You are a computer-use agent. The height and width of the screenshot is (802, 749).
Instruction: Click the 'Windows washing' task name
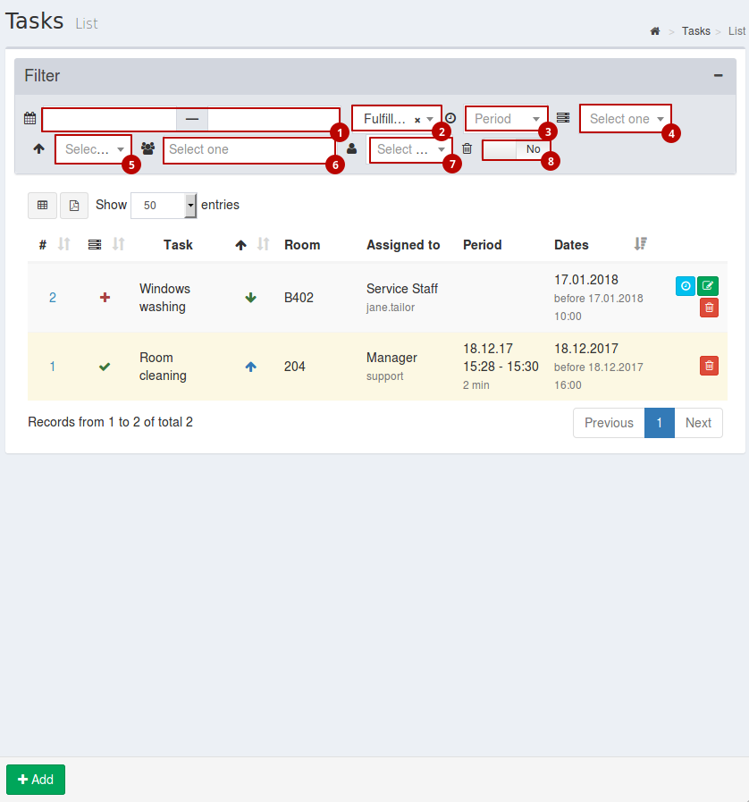[x=164, y=298]
